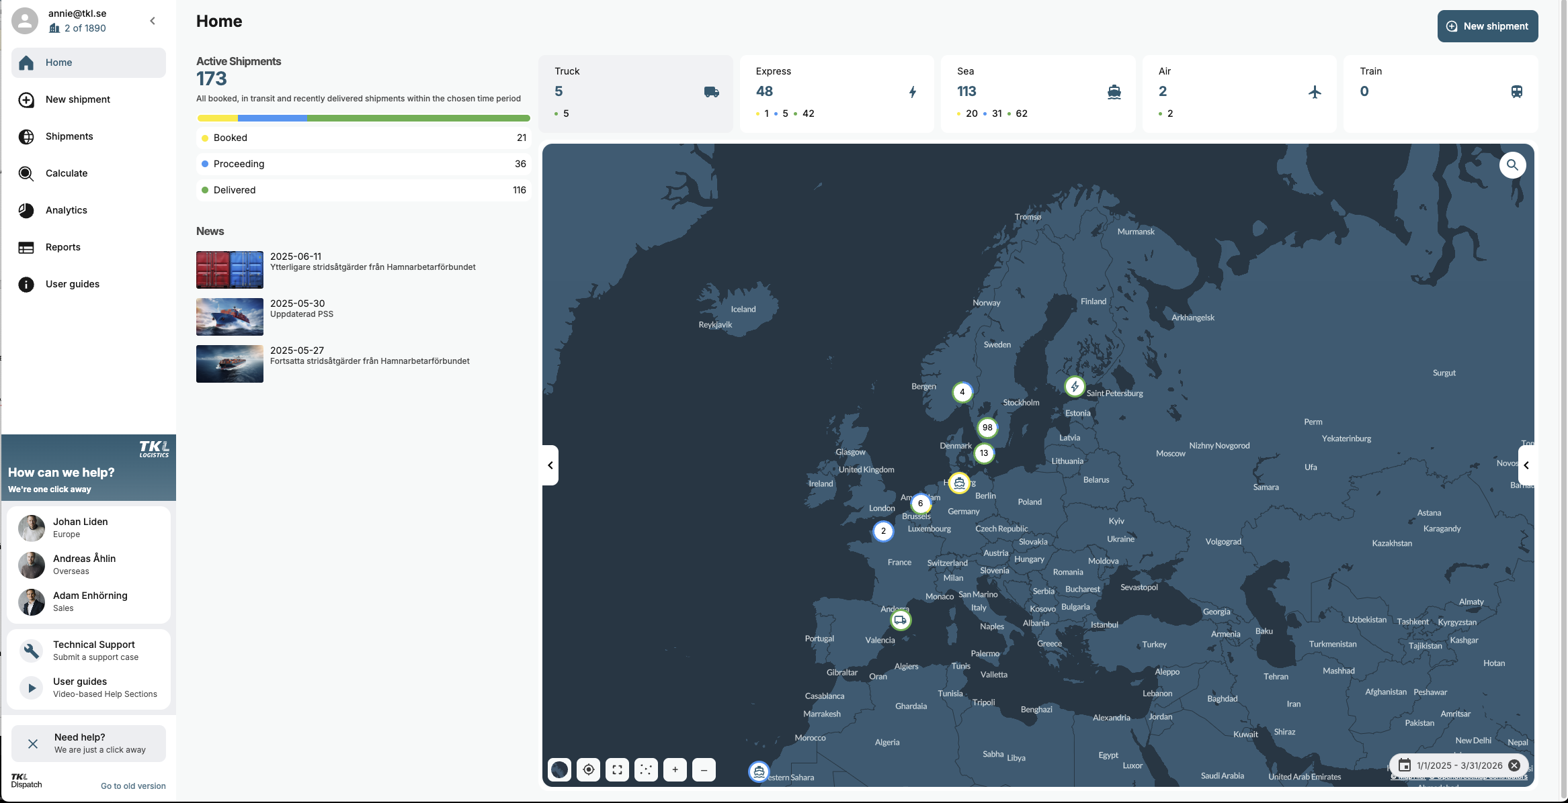Click the truck marker near Andorra
The image size is (1568, 803).
point(900,620)
